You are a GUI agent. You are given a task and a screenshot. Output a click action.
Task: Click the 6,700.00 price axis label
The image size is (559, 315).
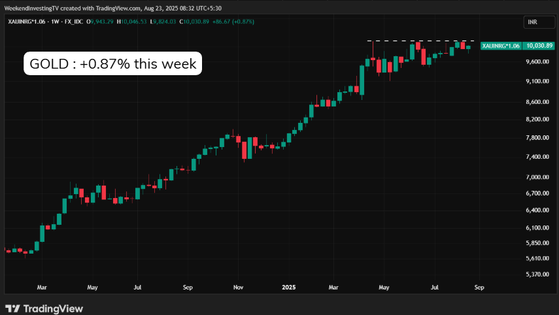(x=537, y=193)
